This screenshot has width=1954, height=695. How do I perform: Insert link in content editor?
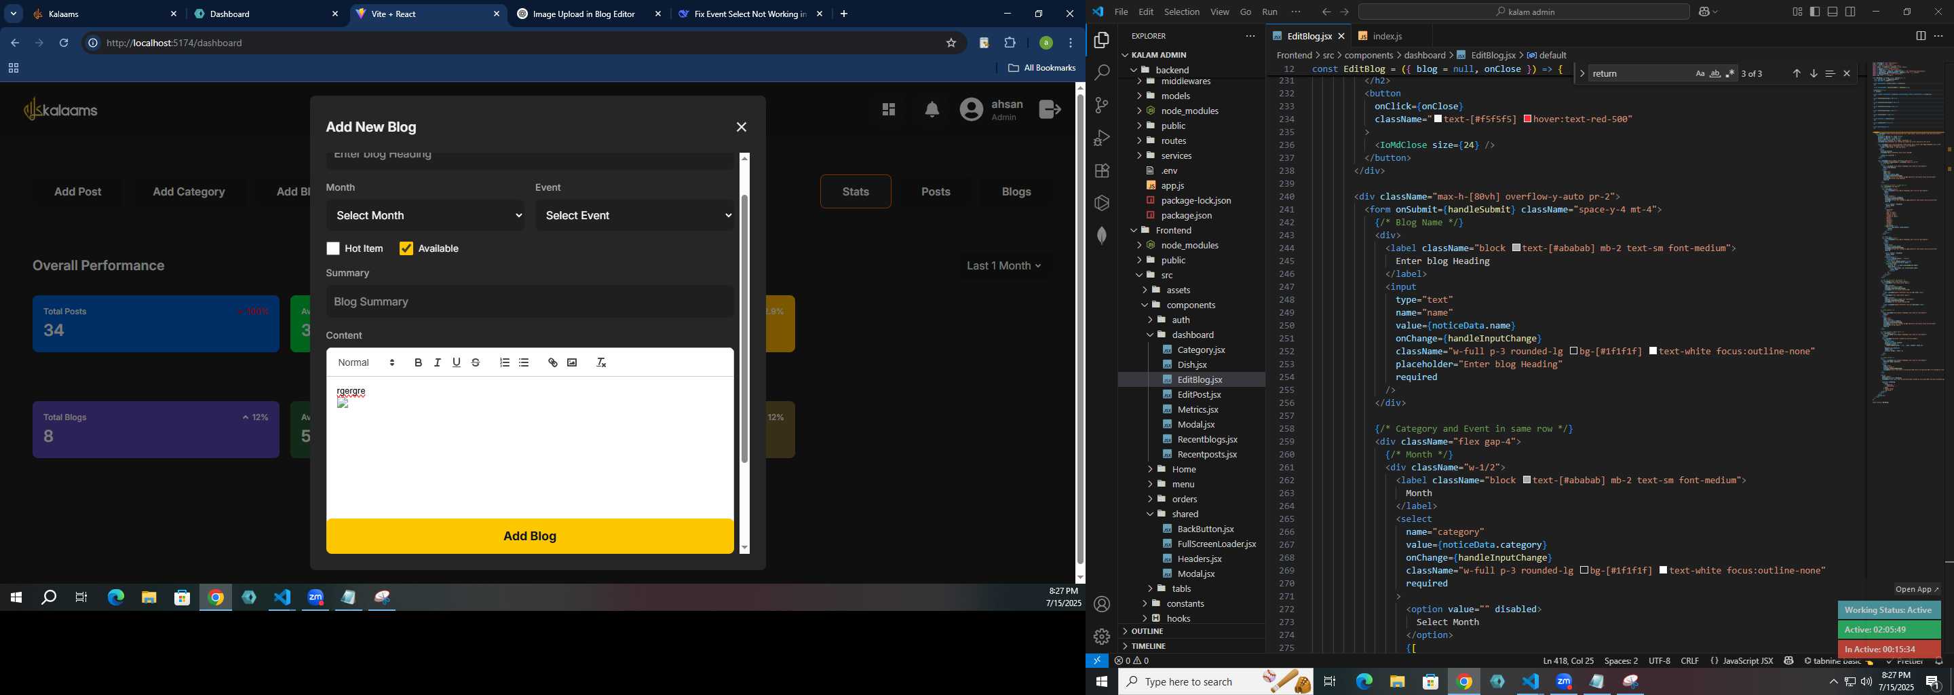pyautogui.click(x=553, y=362)
